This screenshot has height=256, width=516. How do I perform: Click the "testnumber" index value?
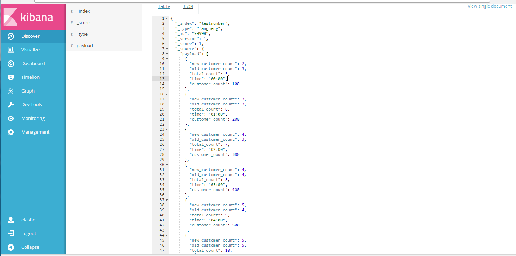[213, 23]
